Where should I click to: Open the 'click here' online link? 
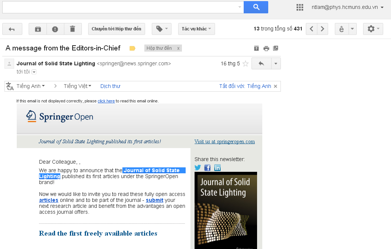coord(106,101)
